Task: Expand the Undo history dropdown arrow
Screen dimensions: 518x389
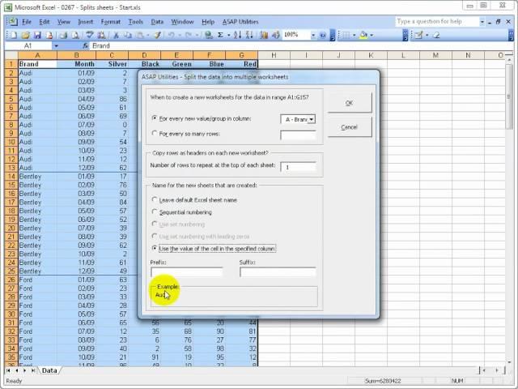Action: 180,35
